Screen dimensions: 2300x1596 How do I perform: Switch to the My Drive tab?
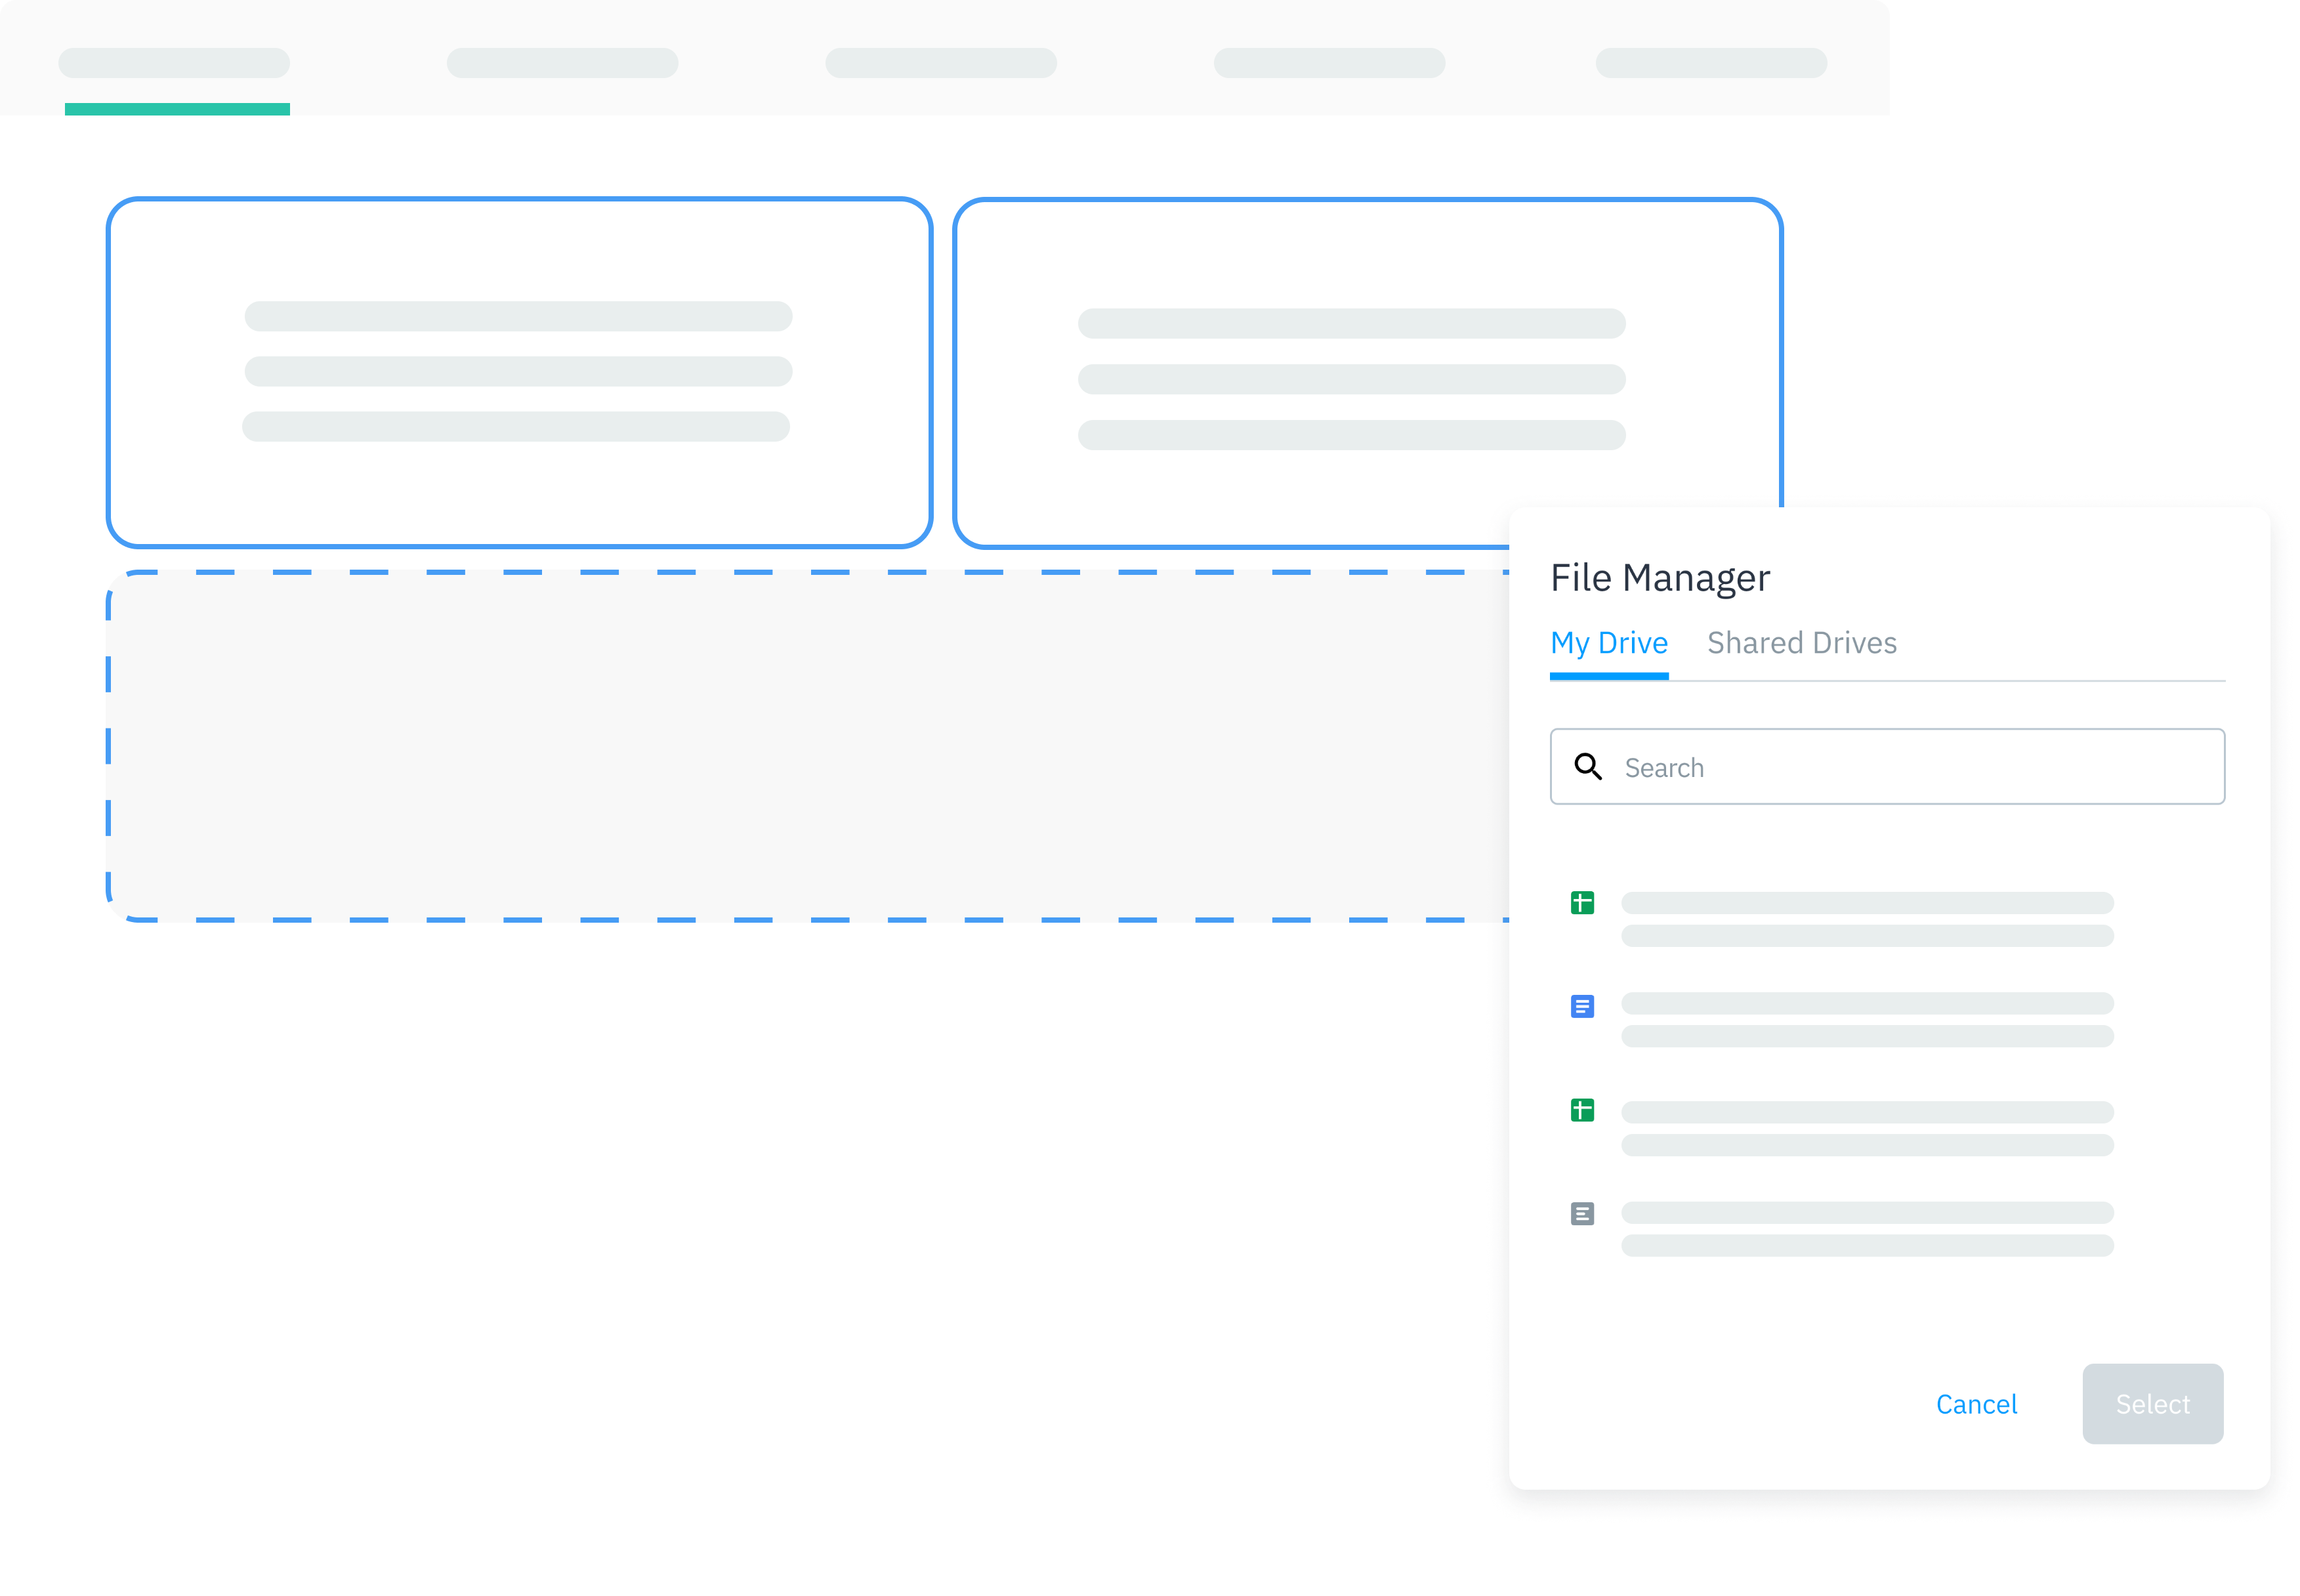[1608, 643]
